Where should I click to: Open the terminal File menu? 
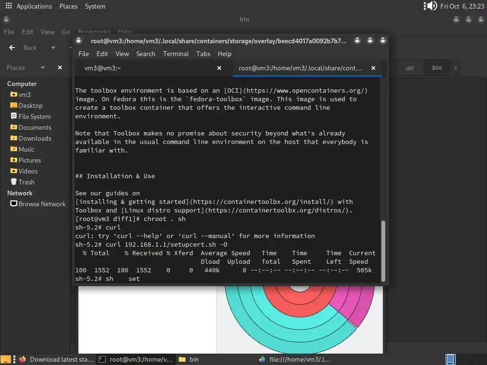[84, 54]
